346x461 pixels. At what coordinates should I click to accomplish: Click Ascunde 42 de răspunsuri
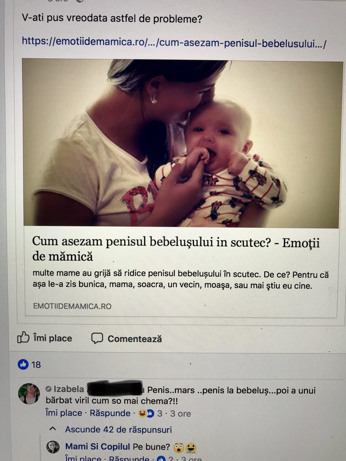coord(118,430)
